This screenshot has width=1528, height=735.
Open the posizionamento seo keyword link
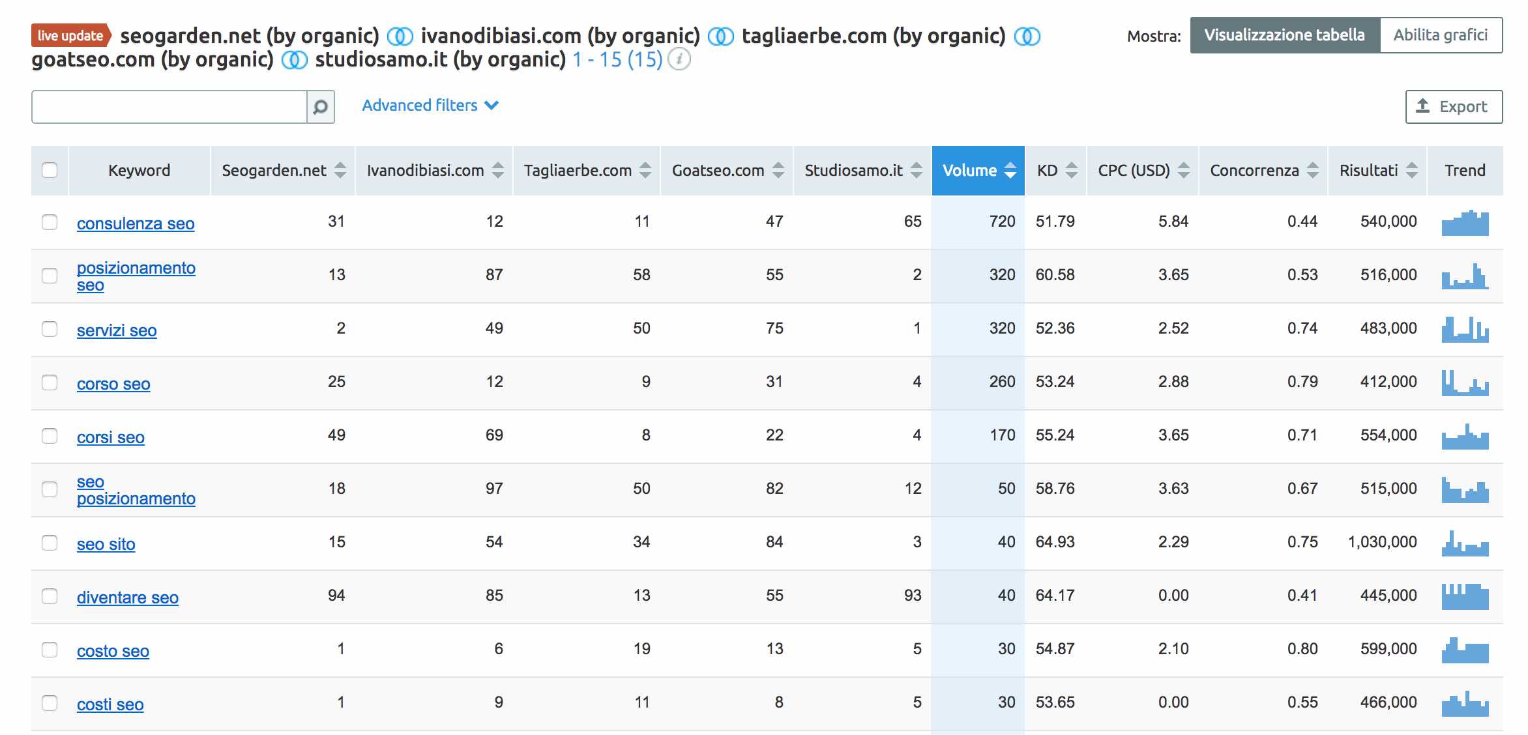(136, 276)
